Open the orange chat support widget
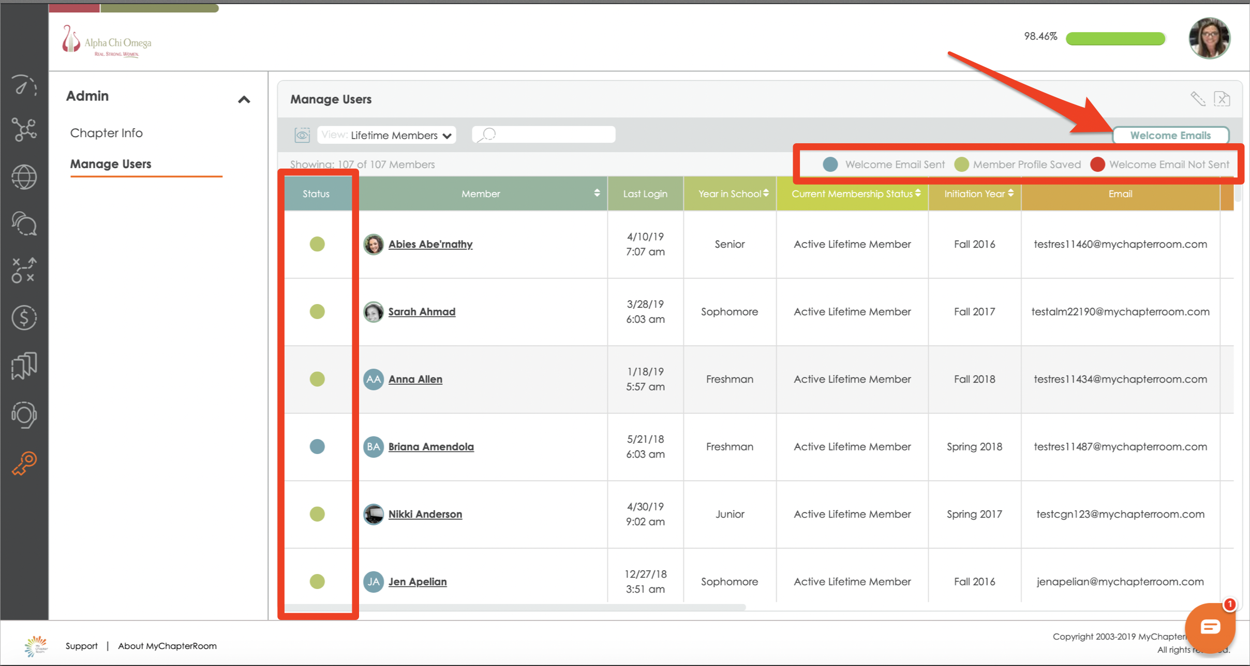1250x666 pixels. (1210, 627)
